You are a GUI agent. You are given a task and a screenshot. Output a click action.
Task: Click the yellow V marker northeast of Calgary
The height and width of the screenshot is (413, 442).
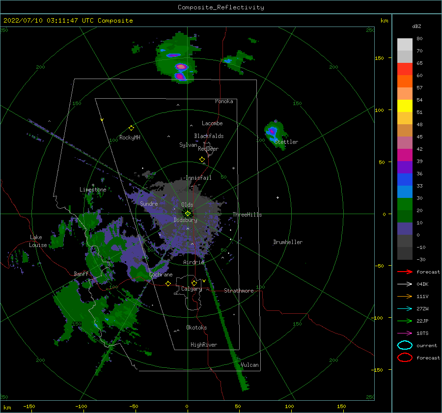(x=204, y=281)
